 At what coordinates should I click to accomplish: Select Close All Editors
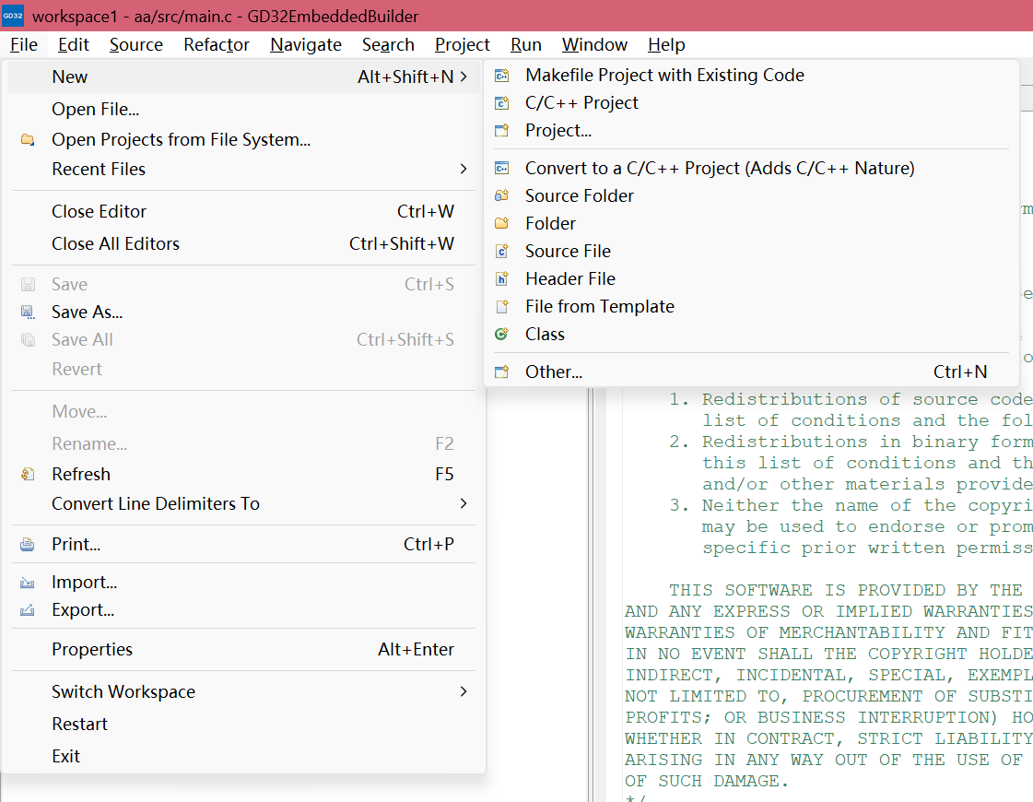click(x=115, y=243)
